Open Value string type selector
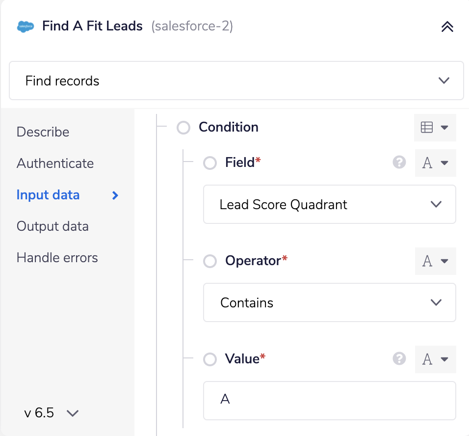 point(435,359)
